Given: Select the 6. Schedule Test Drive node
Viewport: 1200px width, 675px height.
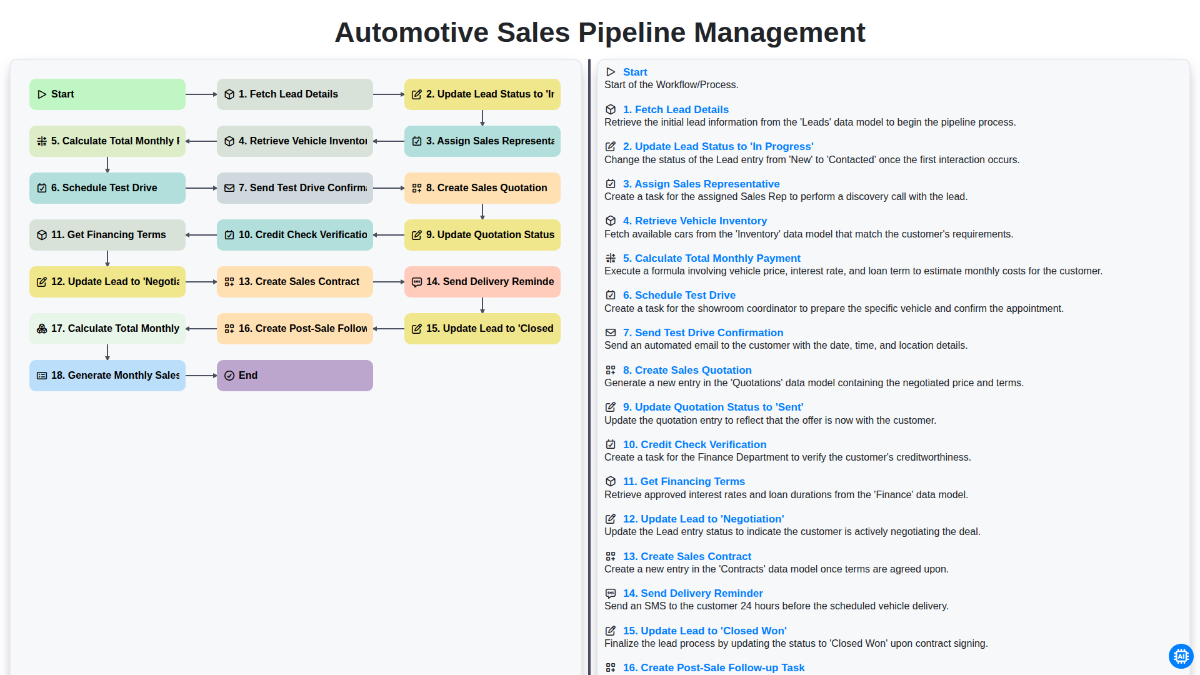Looking at the screenshot, I should tap(107, 188).
